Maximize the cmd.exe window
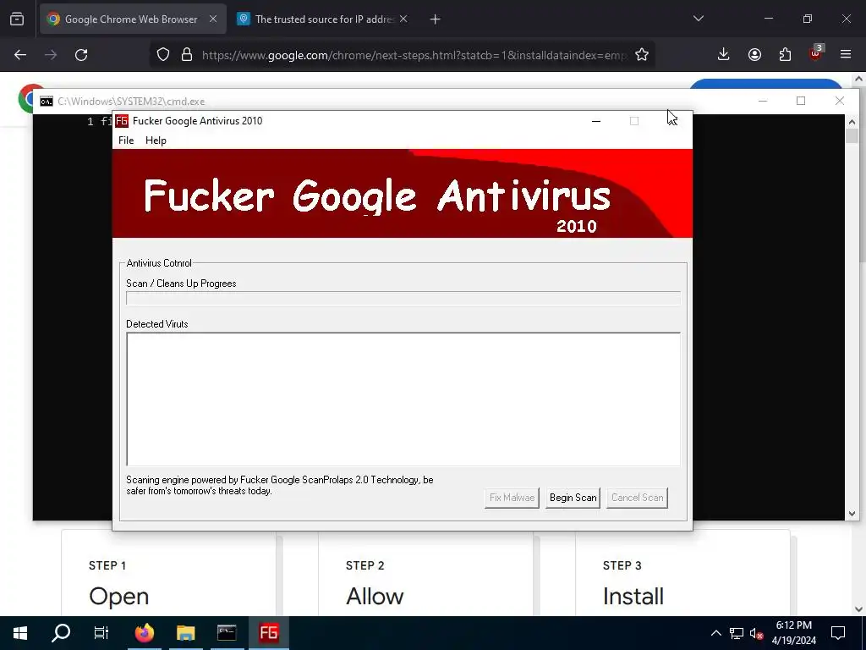The height and width of the screenshot is (650, 866). [801, 101]
